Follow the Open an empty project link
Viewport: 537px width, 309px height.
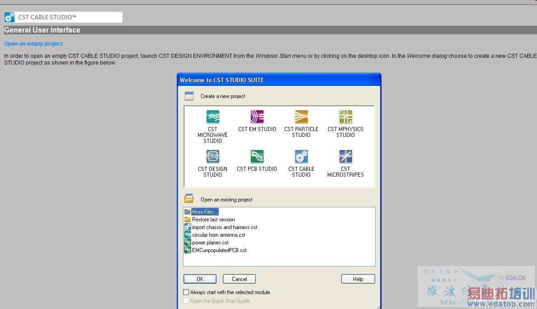click(x=33, y=44)
